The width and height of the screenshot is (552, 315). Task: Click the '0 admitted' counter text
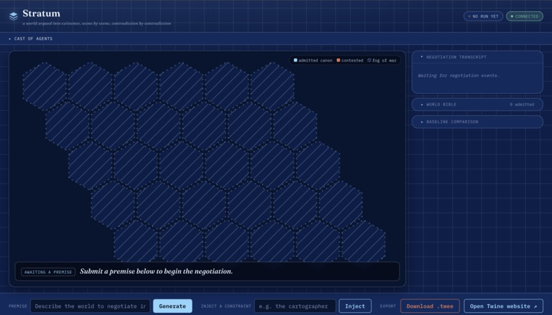[x=522, y=105]
